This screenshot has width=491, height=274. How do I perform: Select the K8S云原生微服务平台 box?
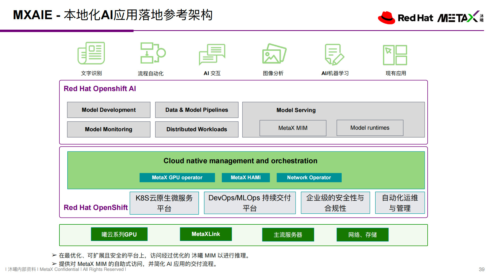[164, 203]
